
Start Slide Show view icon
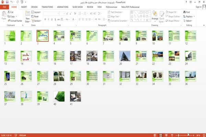(172, 135)
